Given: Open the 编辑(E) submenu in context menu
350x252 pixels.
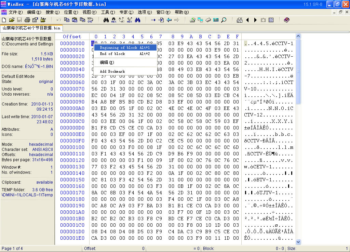Looking at the screenshot, I should click(125, 62).
